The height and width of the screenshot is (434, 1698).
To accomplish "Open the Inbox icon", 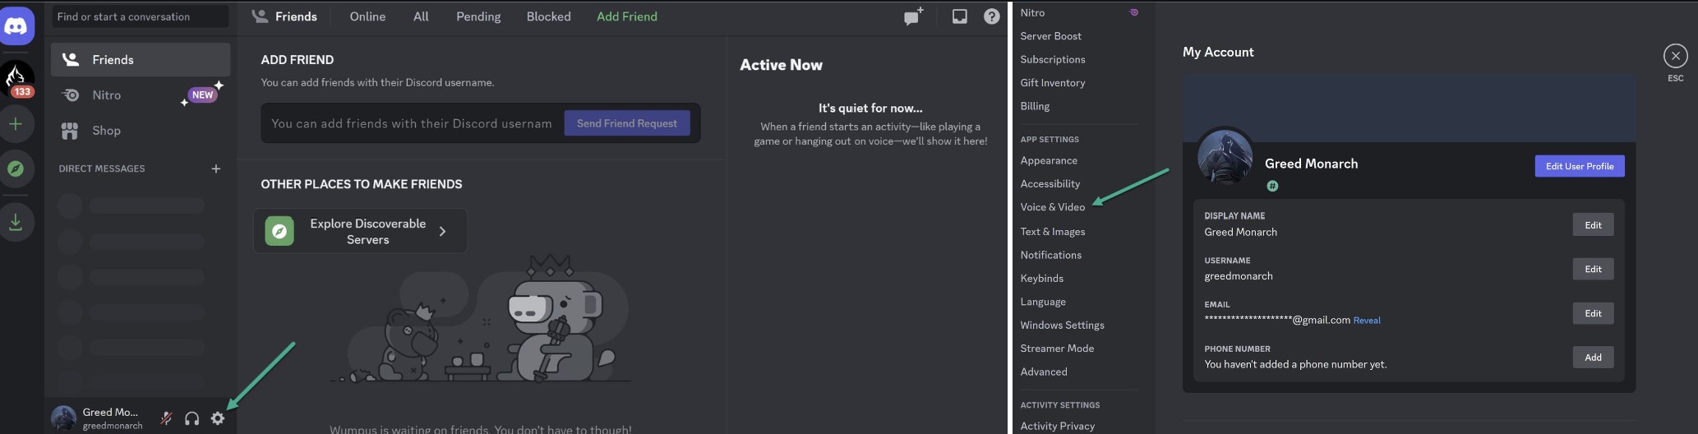I will click(x=959, y=16).
